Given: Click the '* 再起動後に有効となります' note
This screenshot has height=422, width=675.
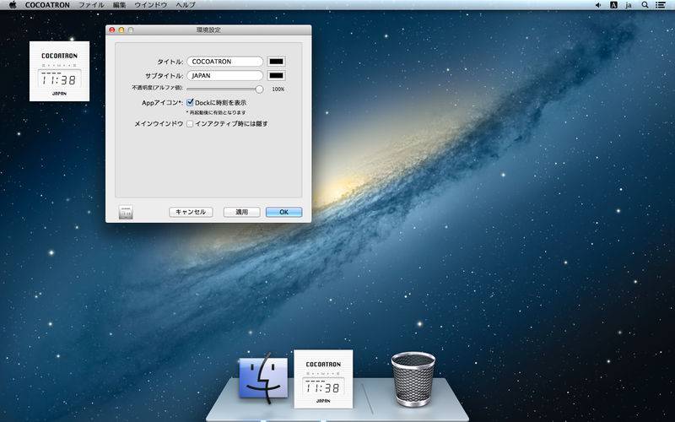Looking at the screenshot, I should [x=216, y=112].
